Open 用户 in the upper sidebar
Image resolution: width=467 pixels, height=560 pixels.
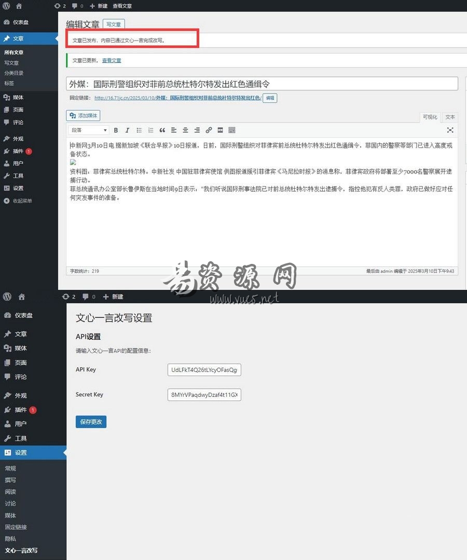click(x=18, y=163)
